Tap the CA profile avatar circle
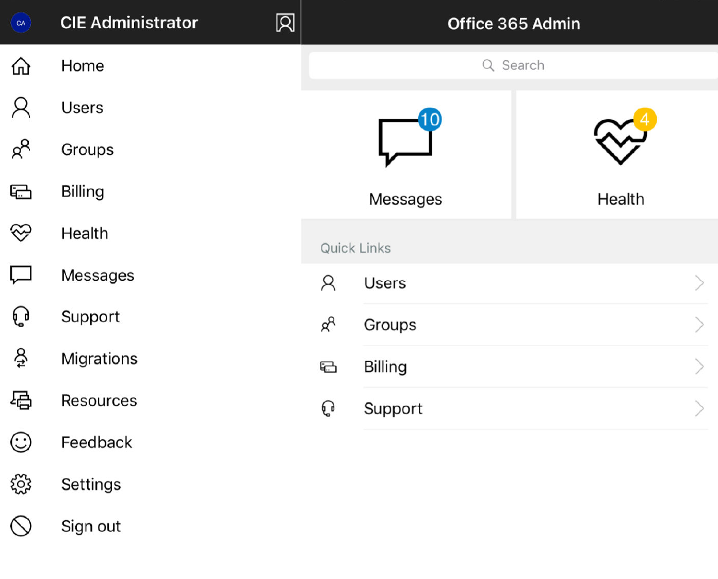Screen dimensions: 718x579 tap(21, 23)
